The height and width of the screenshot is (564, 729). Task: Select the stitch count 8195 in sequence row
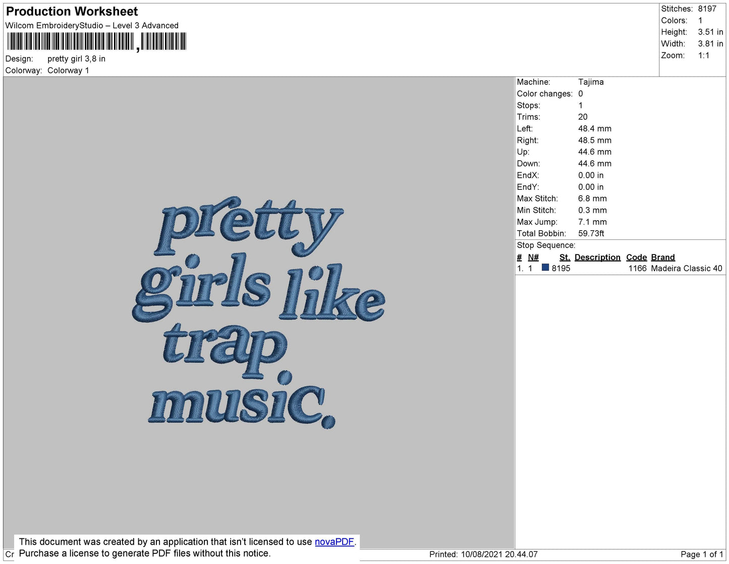click(561, 268)
